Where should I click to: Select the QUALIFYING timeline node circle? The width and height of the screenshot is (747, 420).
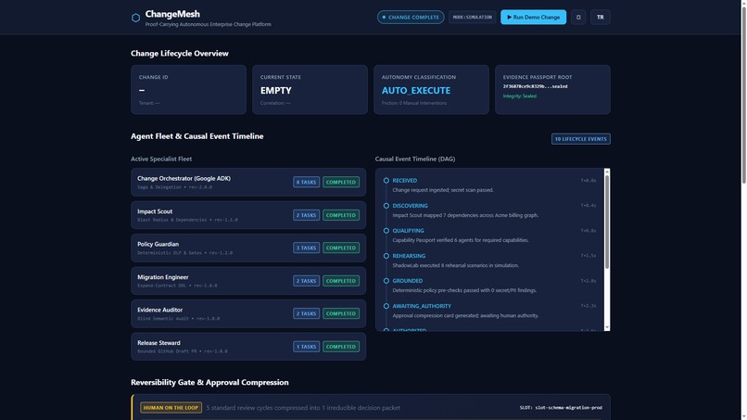386,231
